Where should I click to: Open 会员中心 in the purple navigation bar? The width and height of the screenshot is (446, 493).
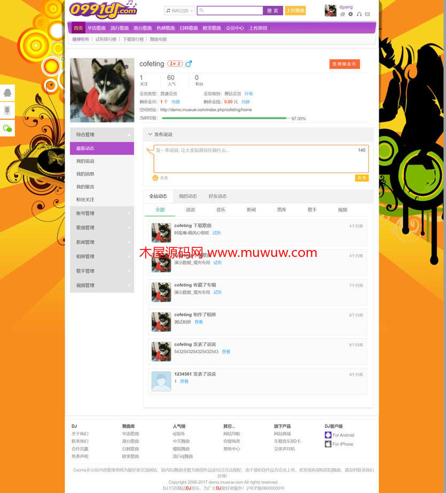(234, 28)
